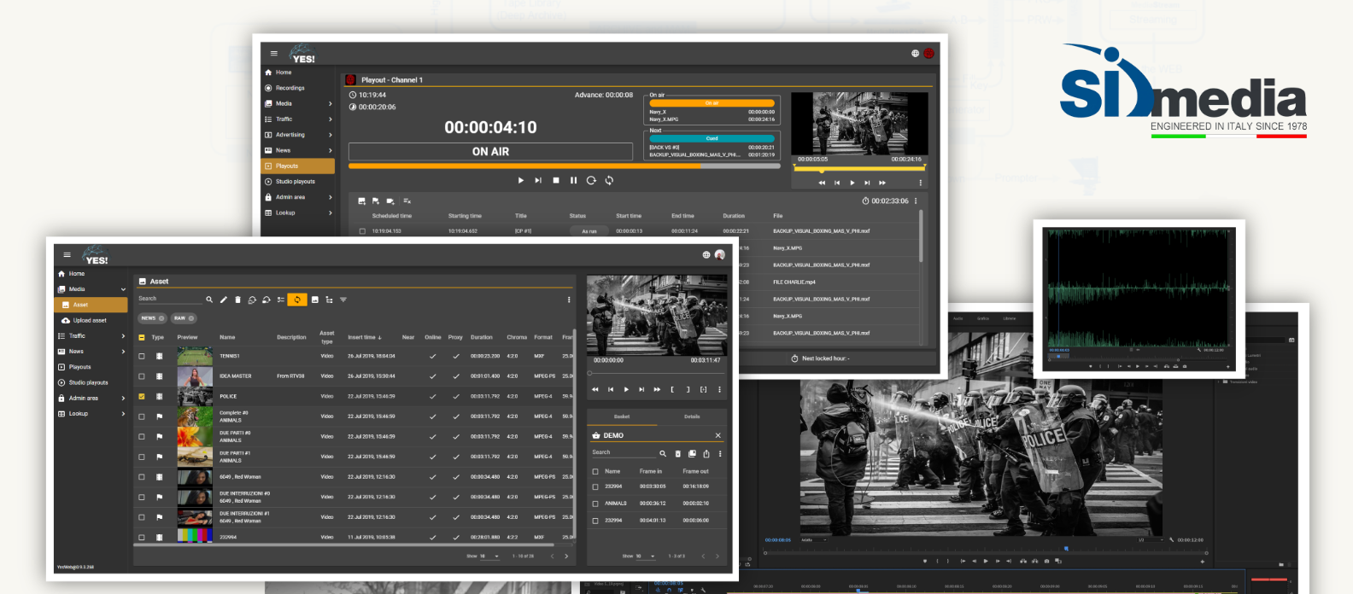Expand Media in Playout window sidebar
Image resolution: width=1353 pixels, height=594 pixels.
point(331,104)
